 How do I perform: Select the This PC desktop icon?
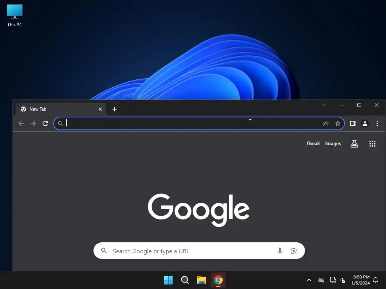tap(15, 16)
